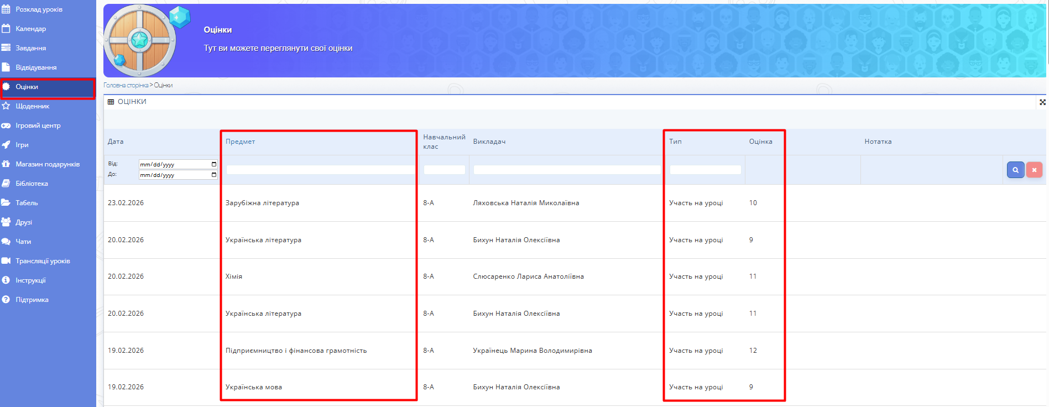The image size is (1049, 407).
Task: Follow the Головна сторінка breadcrumb link
Action: click(126, 85)
